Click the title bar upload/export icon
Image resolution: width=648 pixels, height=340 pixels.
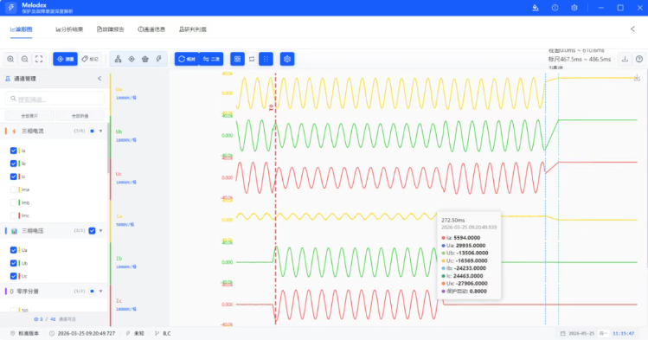[536, 8]
